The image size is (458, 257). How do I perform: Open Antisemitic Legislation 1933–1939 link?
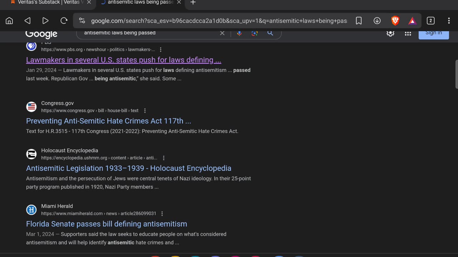[x=128, y=168]
